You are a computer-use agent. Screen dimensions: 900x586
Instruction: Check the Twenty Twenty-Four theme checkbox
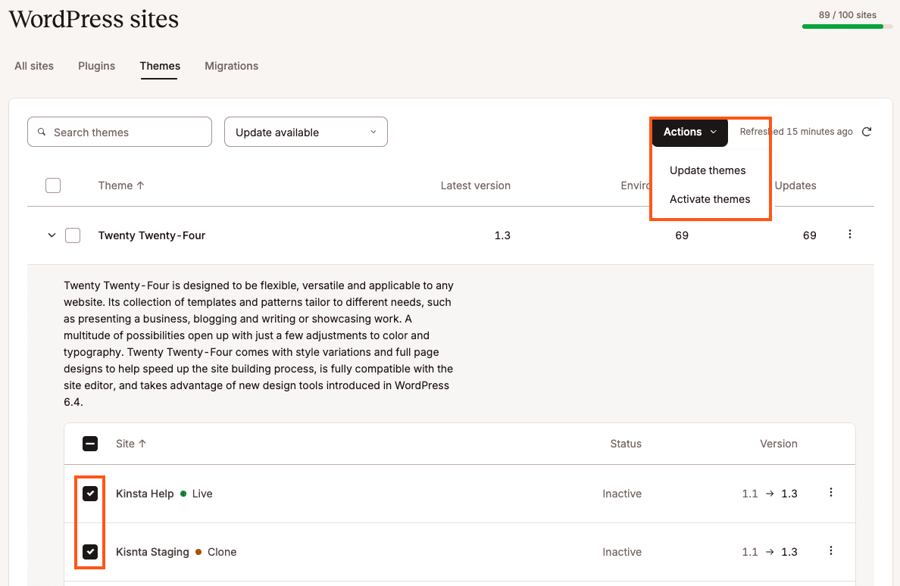click(73, 235)
